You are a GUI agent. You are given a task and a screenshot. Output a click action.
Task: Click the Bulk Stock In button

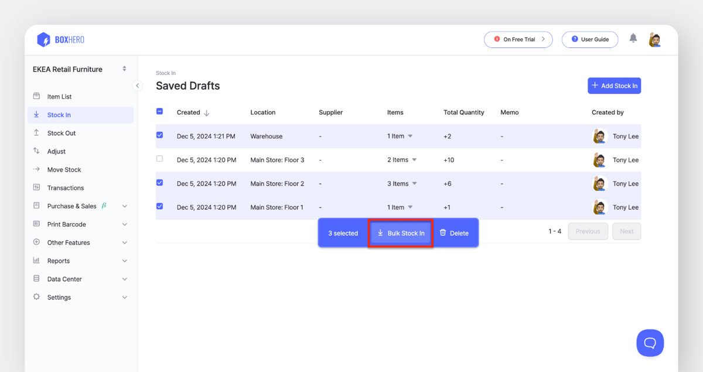[400, 233]
